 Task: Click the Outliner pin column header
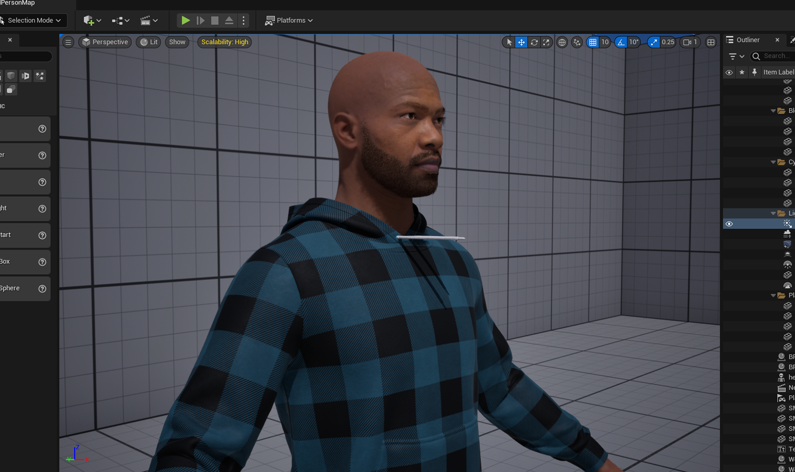click(x=755, y=72)
